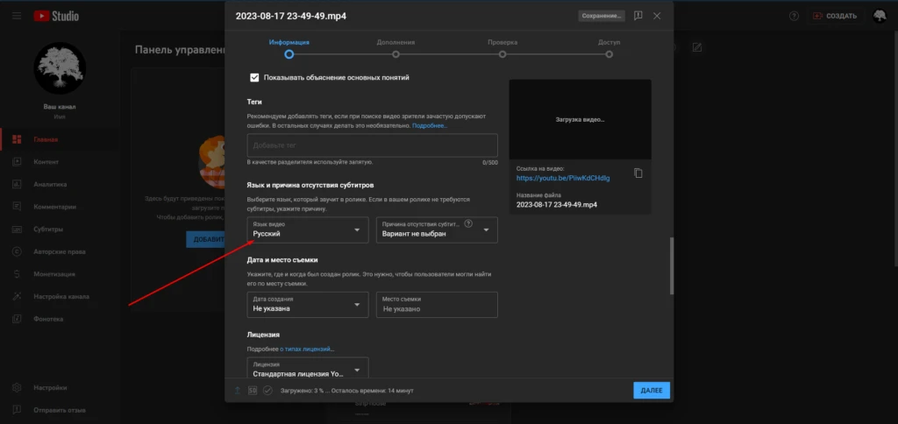Open the Язык видео dropdown

coord(308,230)
